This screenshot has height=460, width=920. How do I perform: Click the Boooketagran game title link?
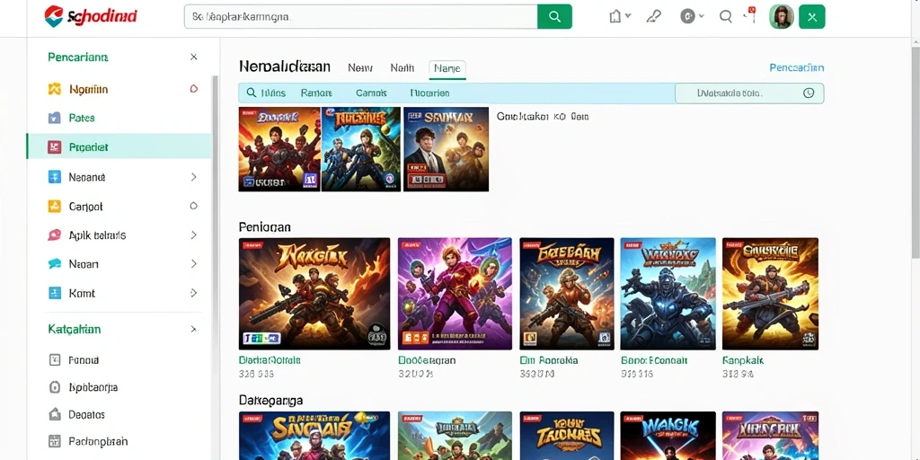427,360
